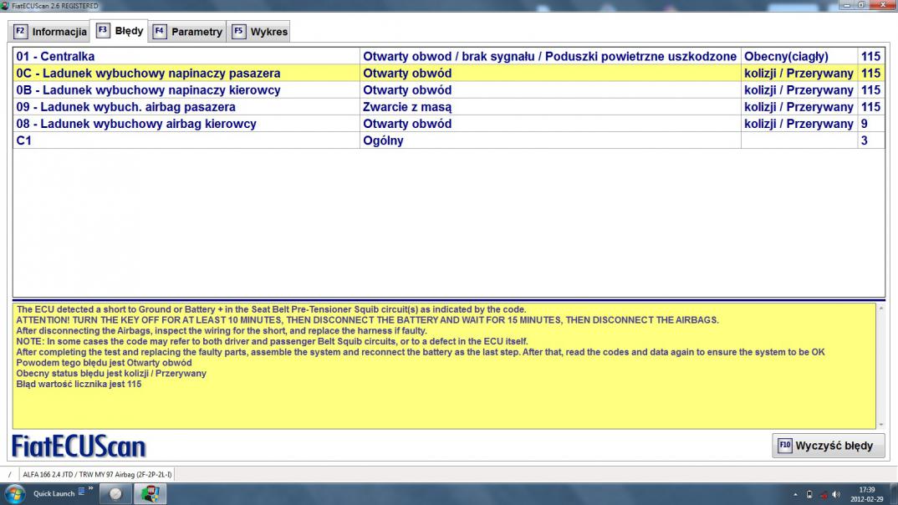This screenshot has width=898, height=505.
Task: Expand Quick Launch chevron on taskbar
Action: click(x=90, y=489)
